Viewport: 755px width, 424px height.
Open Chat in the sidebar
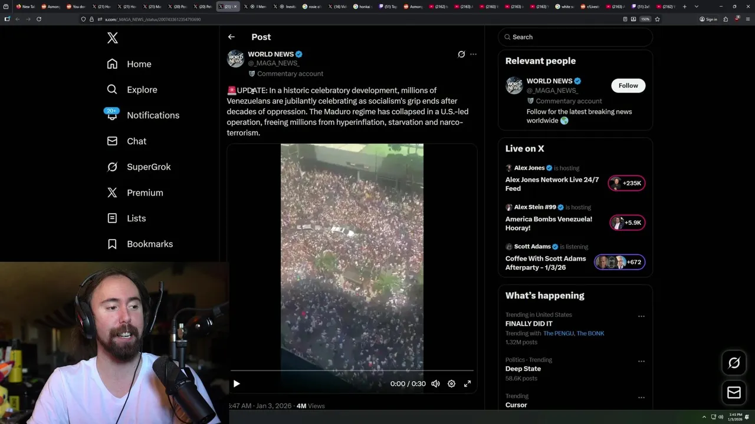pos(126,141)
